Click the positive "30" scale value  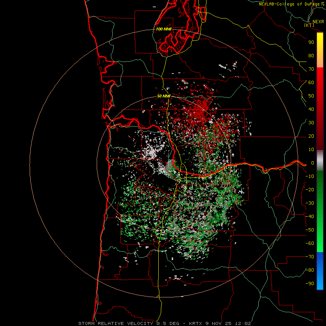click(311, 123)
